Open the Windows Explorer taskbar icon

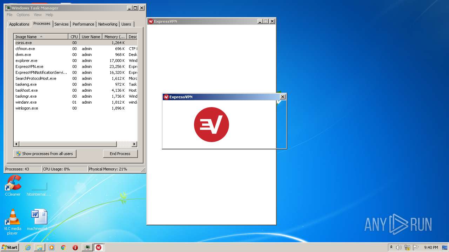point(40,247)
